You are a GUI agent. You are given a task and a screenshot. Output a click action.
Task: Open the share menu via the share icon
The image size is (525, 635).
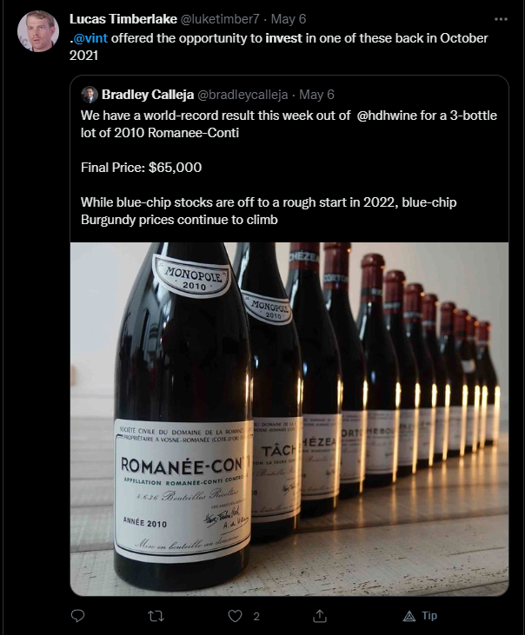(x=319, y=616)
